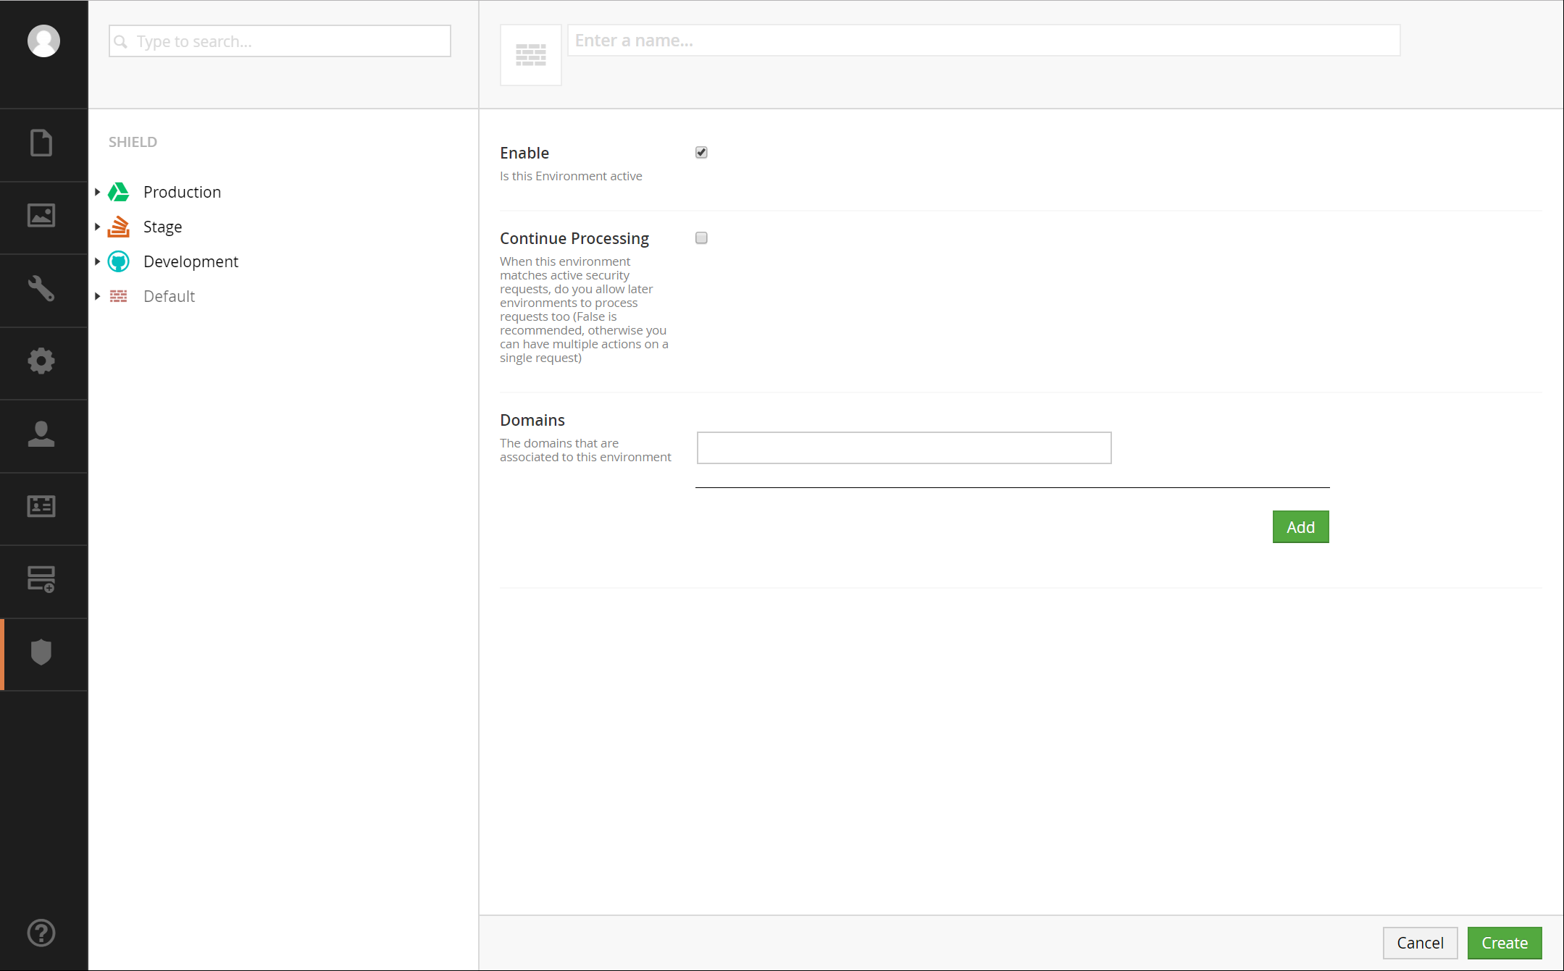
Task: Open the Media section image icon
Action: 41,215
